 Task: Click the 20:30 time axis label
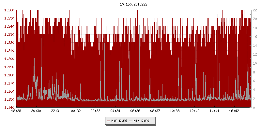click(x=36, y=111)
